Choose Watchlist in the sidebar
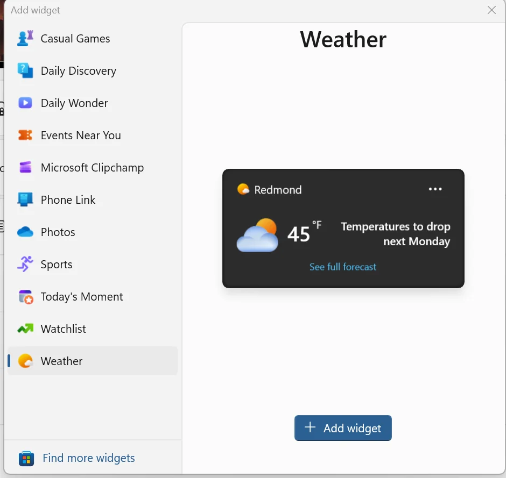This screenshot has width=506, height=478. tap(93, 329)
